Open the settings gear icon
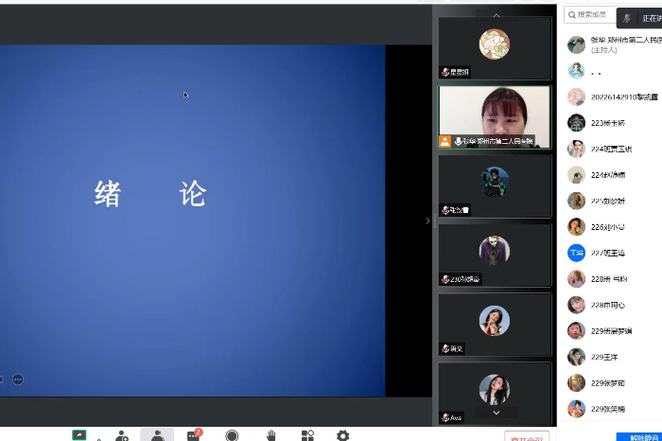This screenshot has width=662, height=441. tap(342, 435)
